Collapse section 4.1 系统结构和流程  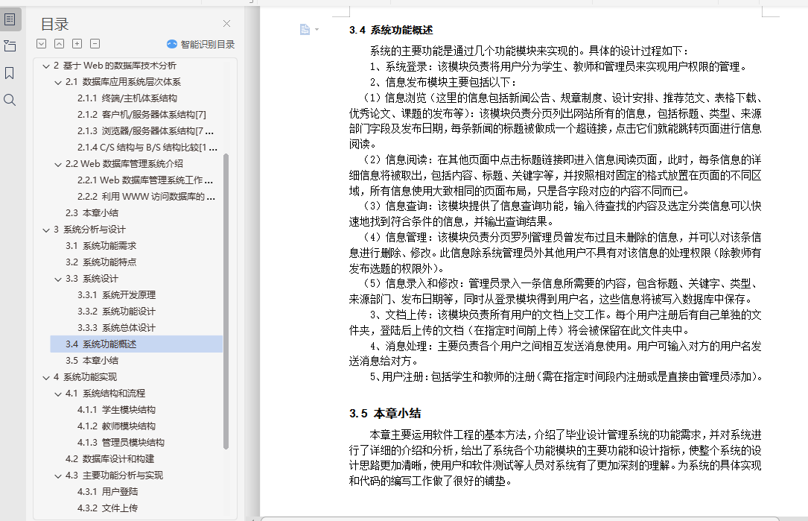(x=58, y=394)
